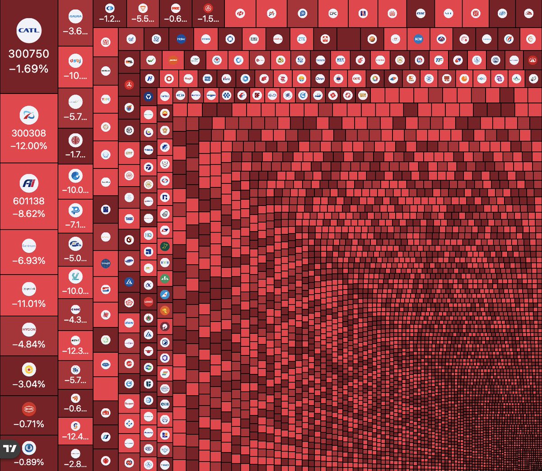
Task: Open the YOFC logo tile
Action: tap(106, 100)
